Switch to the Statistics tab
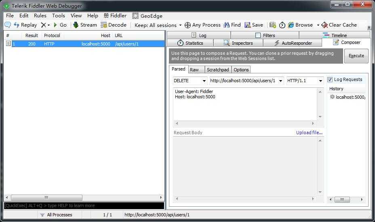Viewport: 375px width, 222px height. (190, 43)
